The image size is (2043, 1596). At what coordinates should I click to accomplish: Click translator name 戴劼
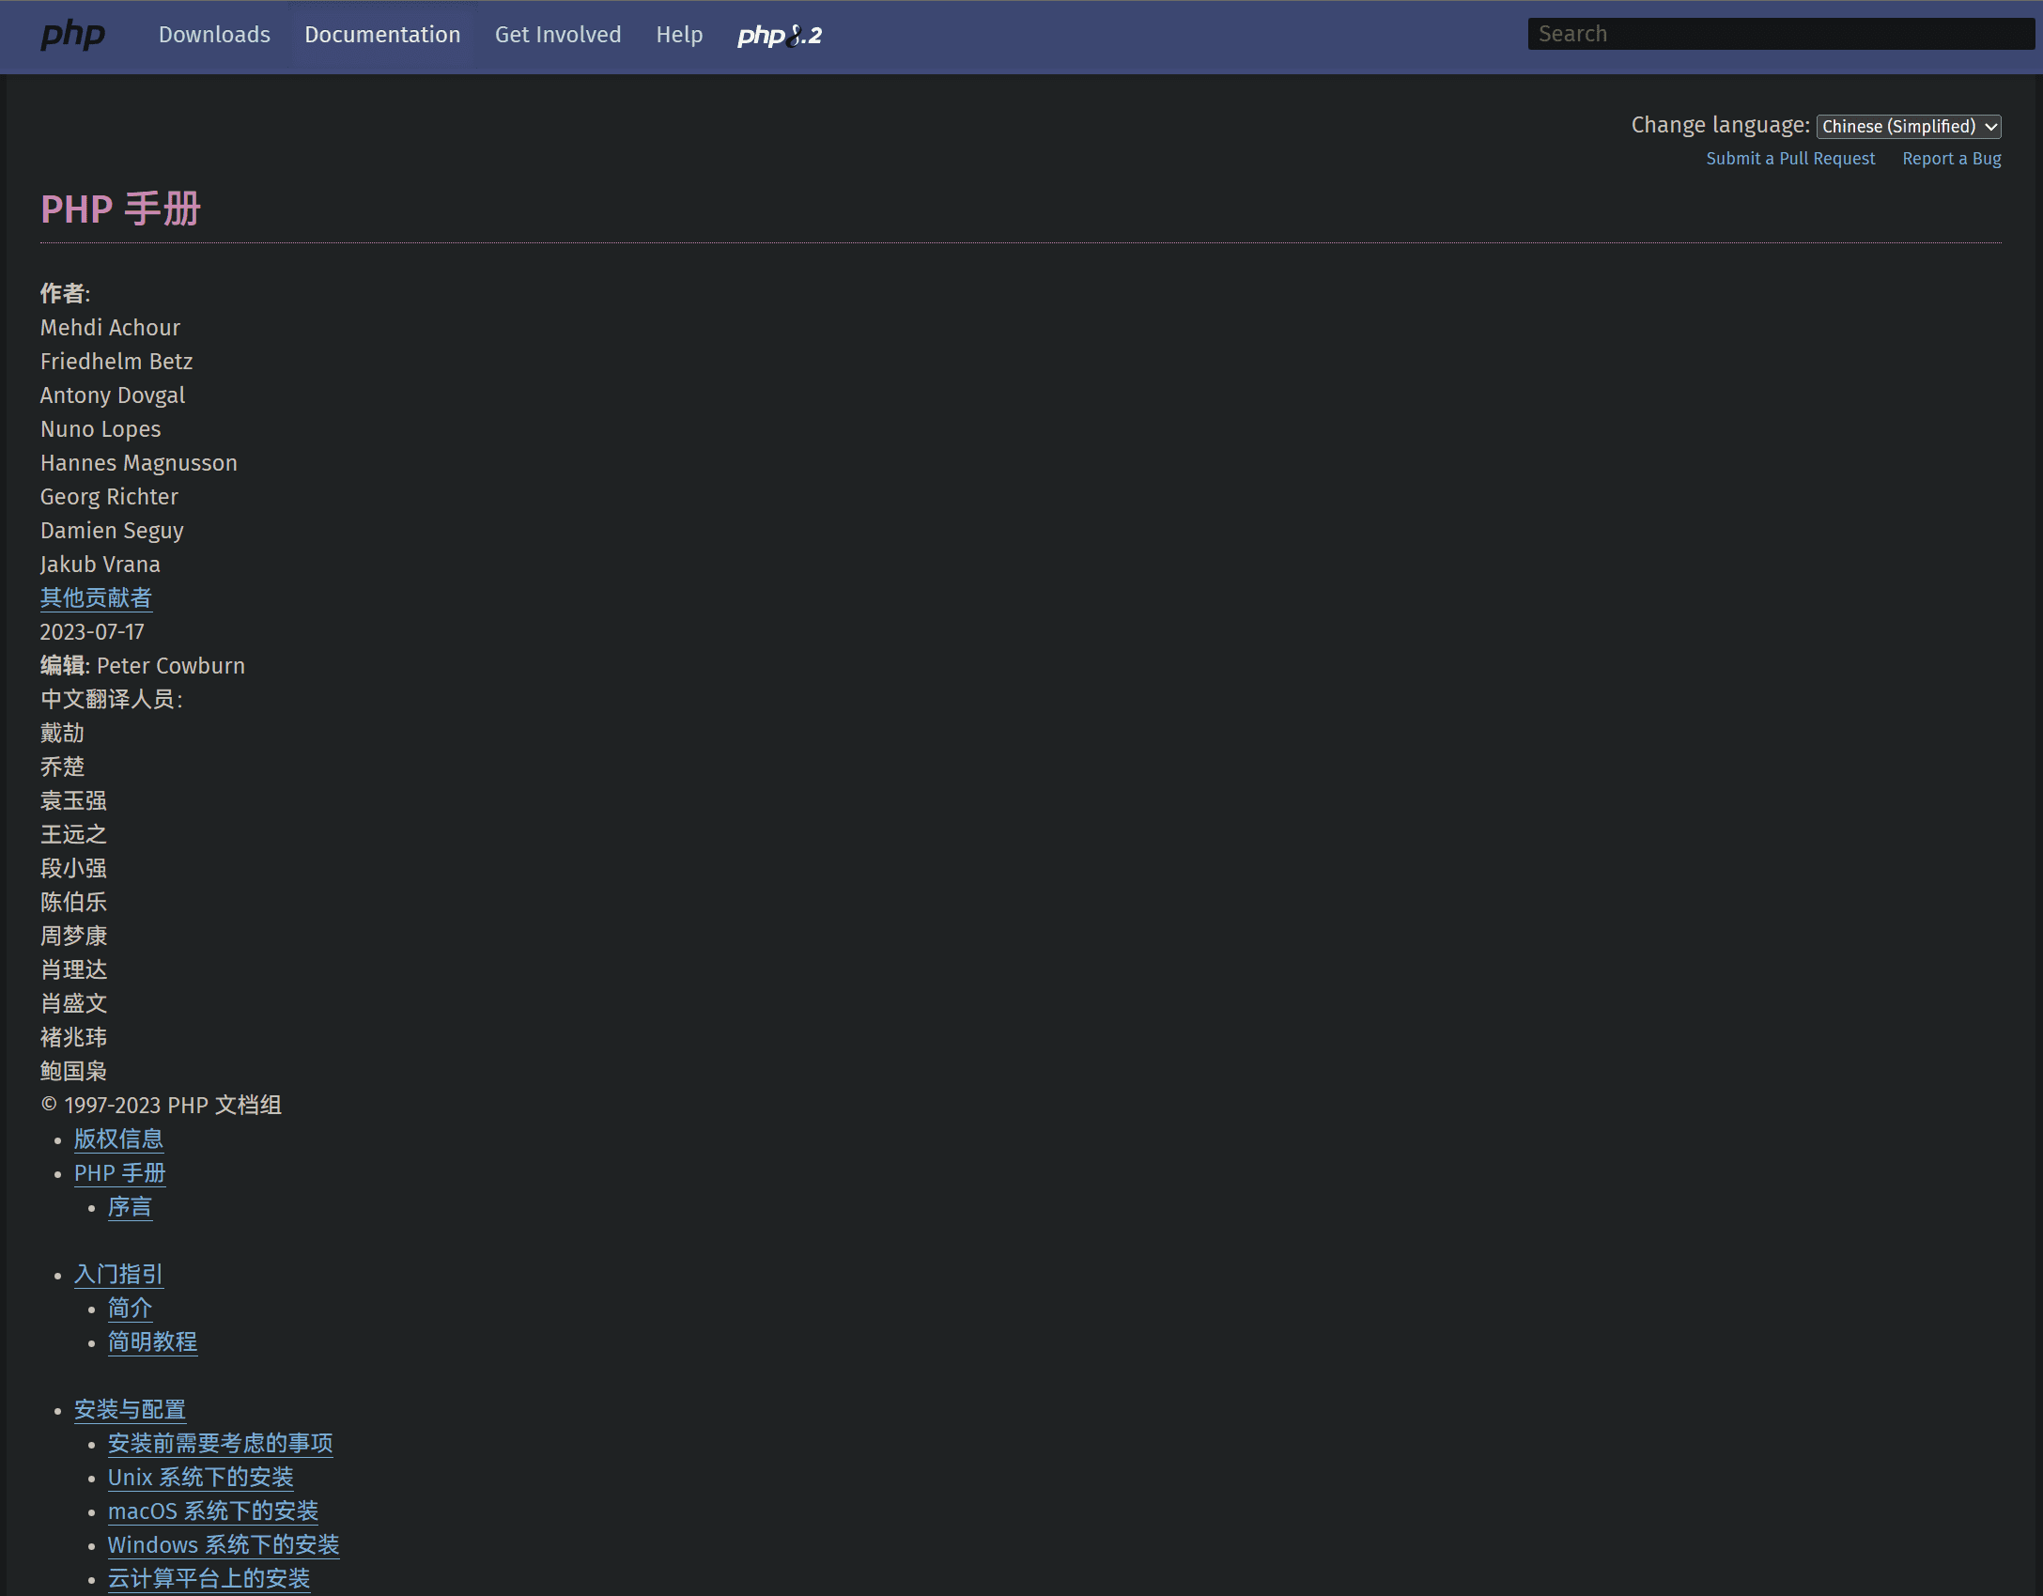[62, 734]
